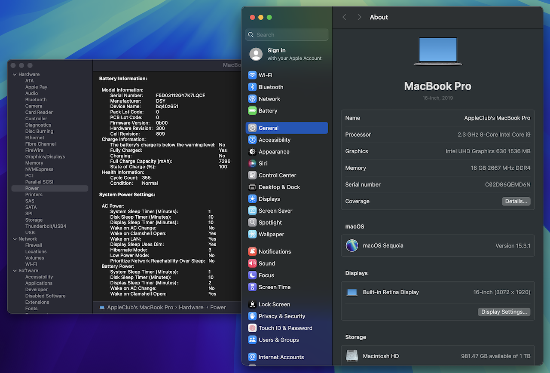Open the Displays icon in sidebar
550x373 pixels.
pos(252,199)
